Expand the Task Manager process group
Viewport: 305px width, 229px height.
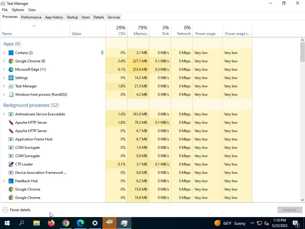click(x=4, y=86)
